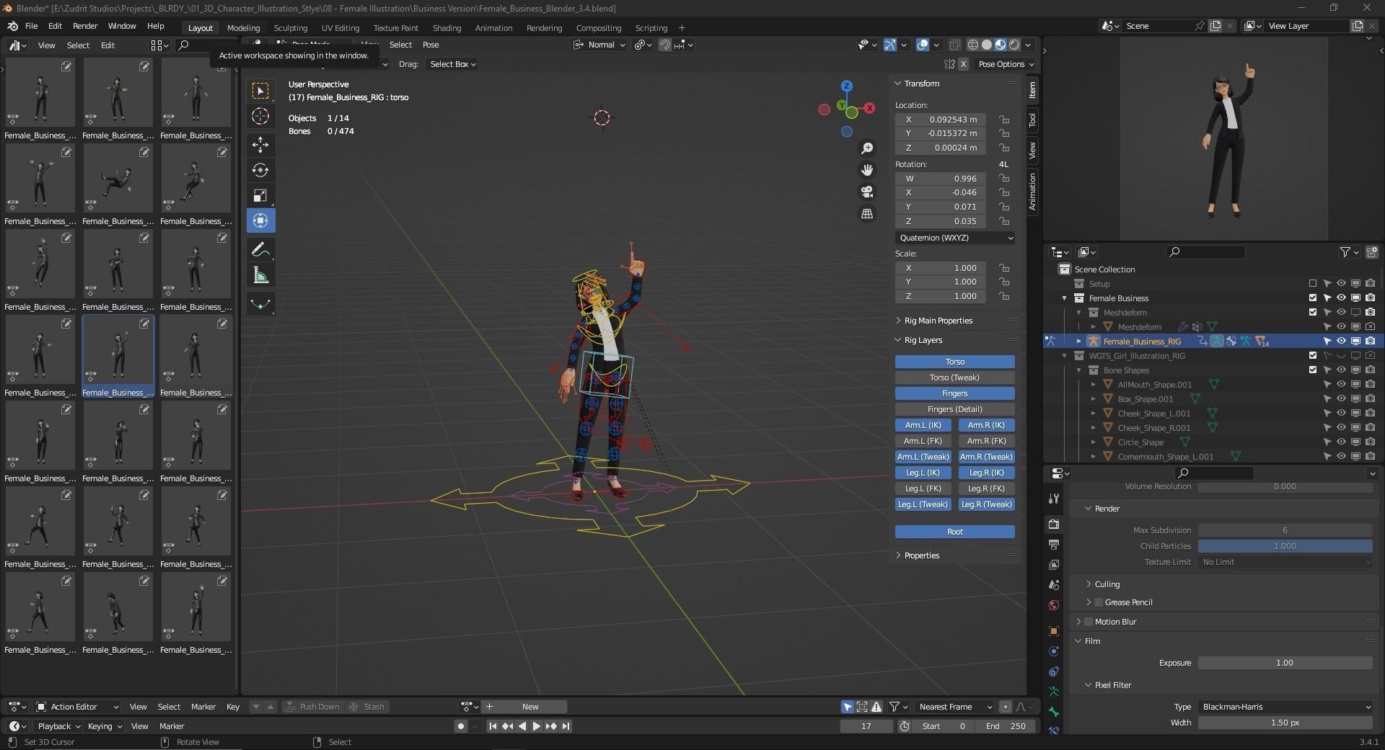Image resolution: width=1385 pixels, height=750 pixels.
Task: Click the Root rig layer button
Action: click(x=954, y=532)
